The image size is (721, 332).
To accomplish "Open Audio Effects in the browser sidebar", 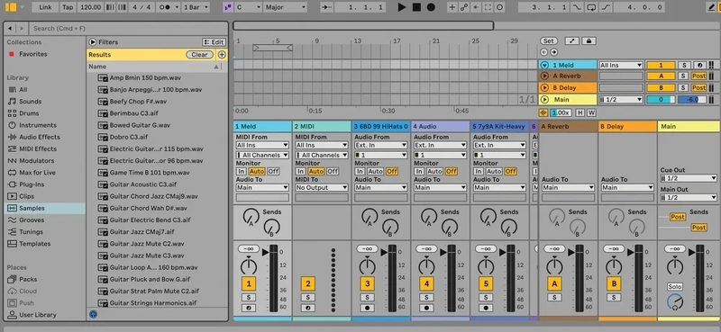I will pos(40,137).
